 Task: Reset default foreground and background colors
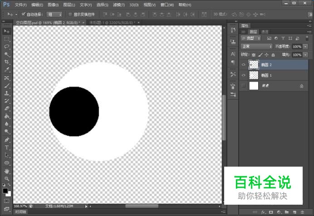(x=4, y=185)
